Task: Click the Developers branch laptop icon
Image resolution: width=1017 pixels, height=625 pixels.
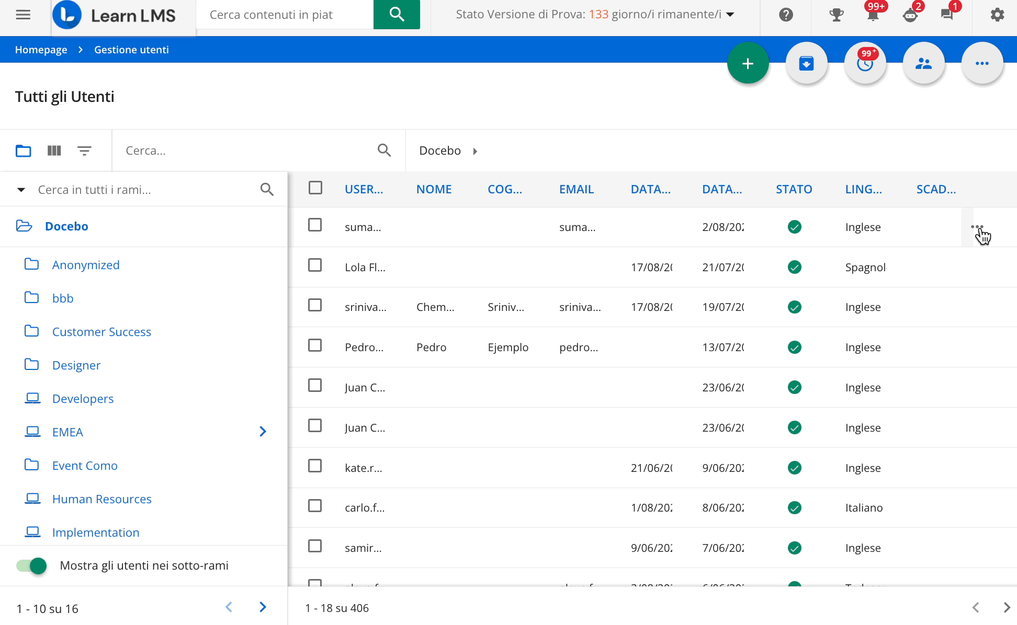Action: pos(32,398)
